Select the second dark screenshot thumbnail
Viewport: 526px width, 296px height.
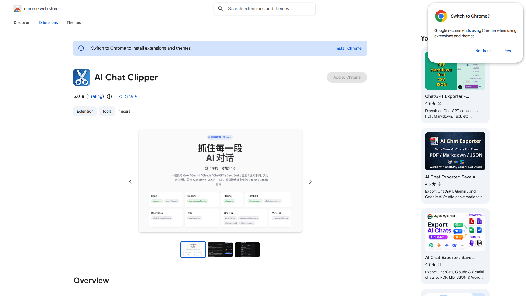pos(220,250)
